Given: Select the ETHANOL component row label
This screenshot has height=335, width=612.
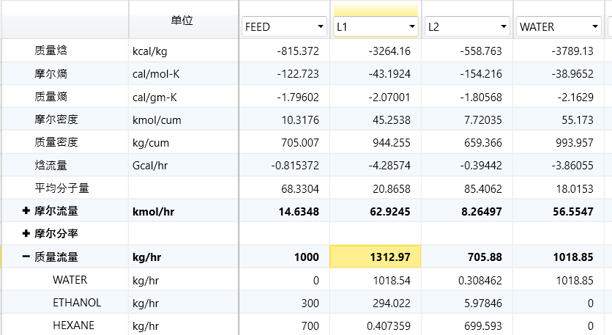Looking at the screenshot, I should (x=77, y=302).
